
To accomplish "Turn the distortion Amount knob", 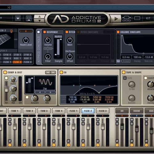I will coord(35,98).
